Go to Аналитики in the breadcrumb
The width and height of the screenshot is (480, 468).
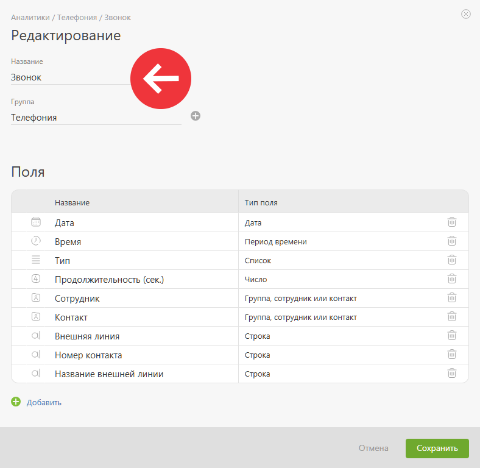(30, 18)
